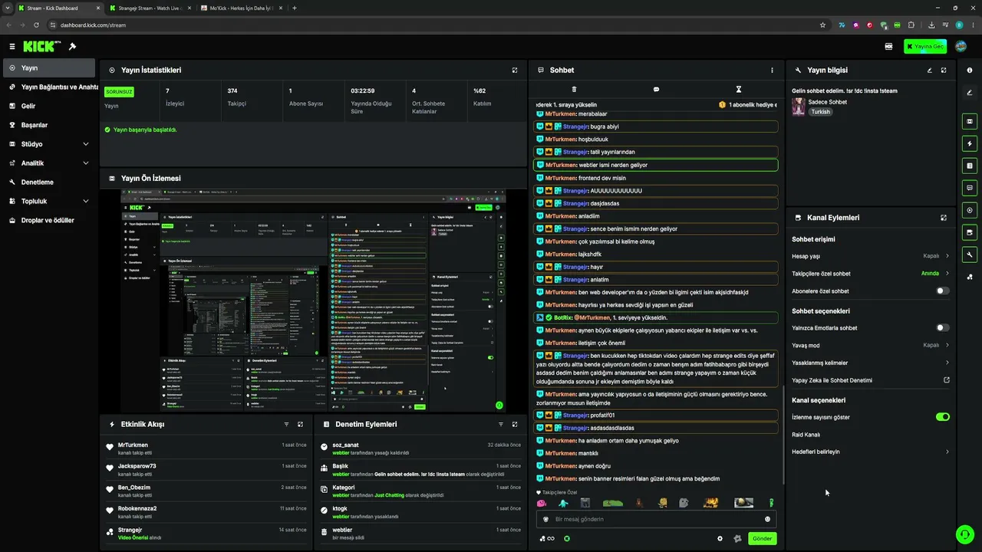Screen dimensions: 982x552
Task: Expand the Kanal Eylemleri panel to fullscreen
Action: point(944,218)
